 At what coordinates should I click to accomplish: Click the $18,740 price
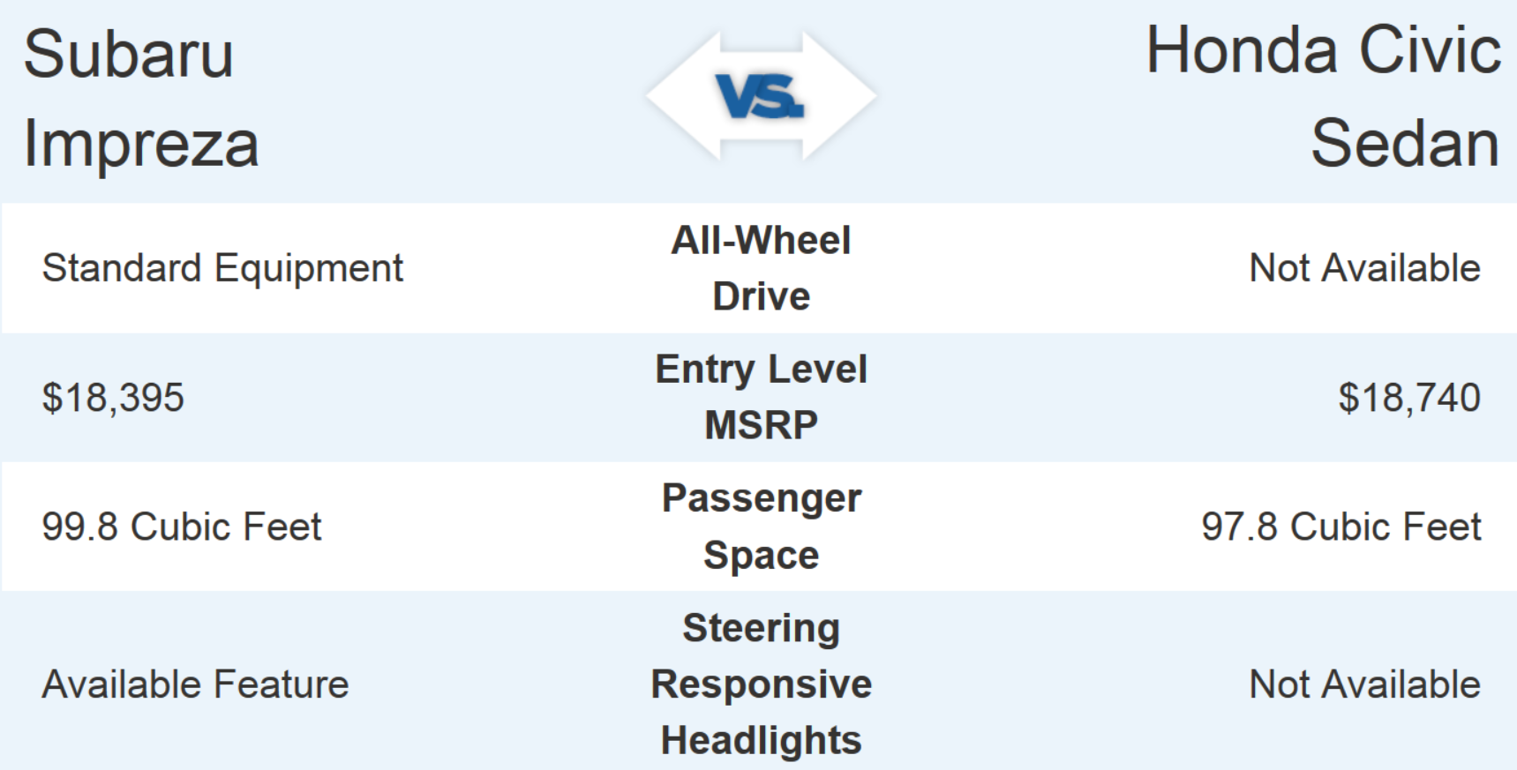point(1408,398)
